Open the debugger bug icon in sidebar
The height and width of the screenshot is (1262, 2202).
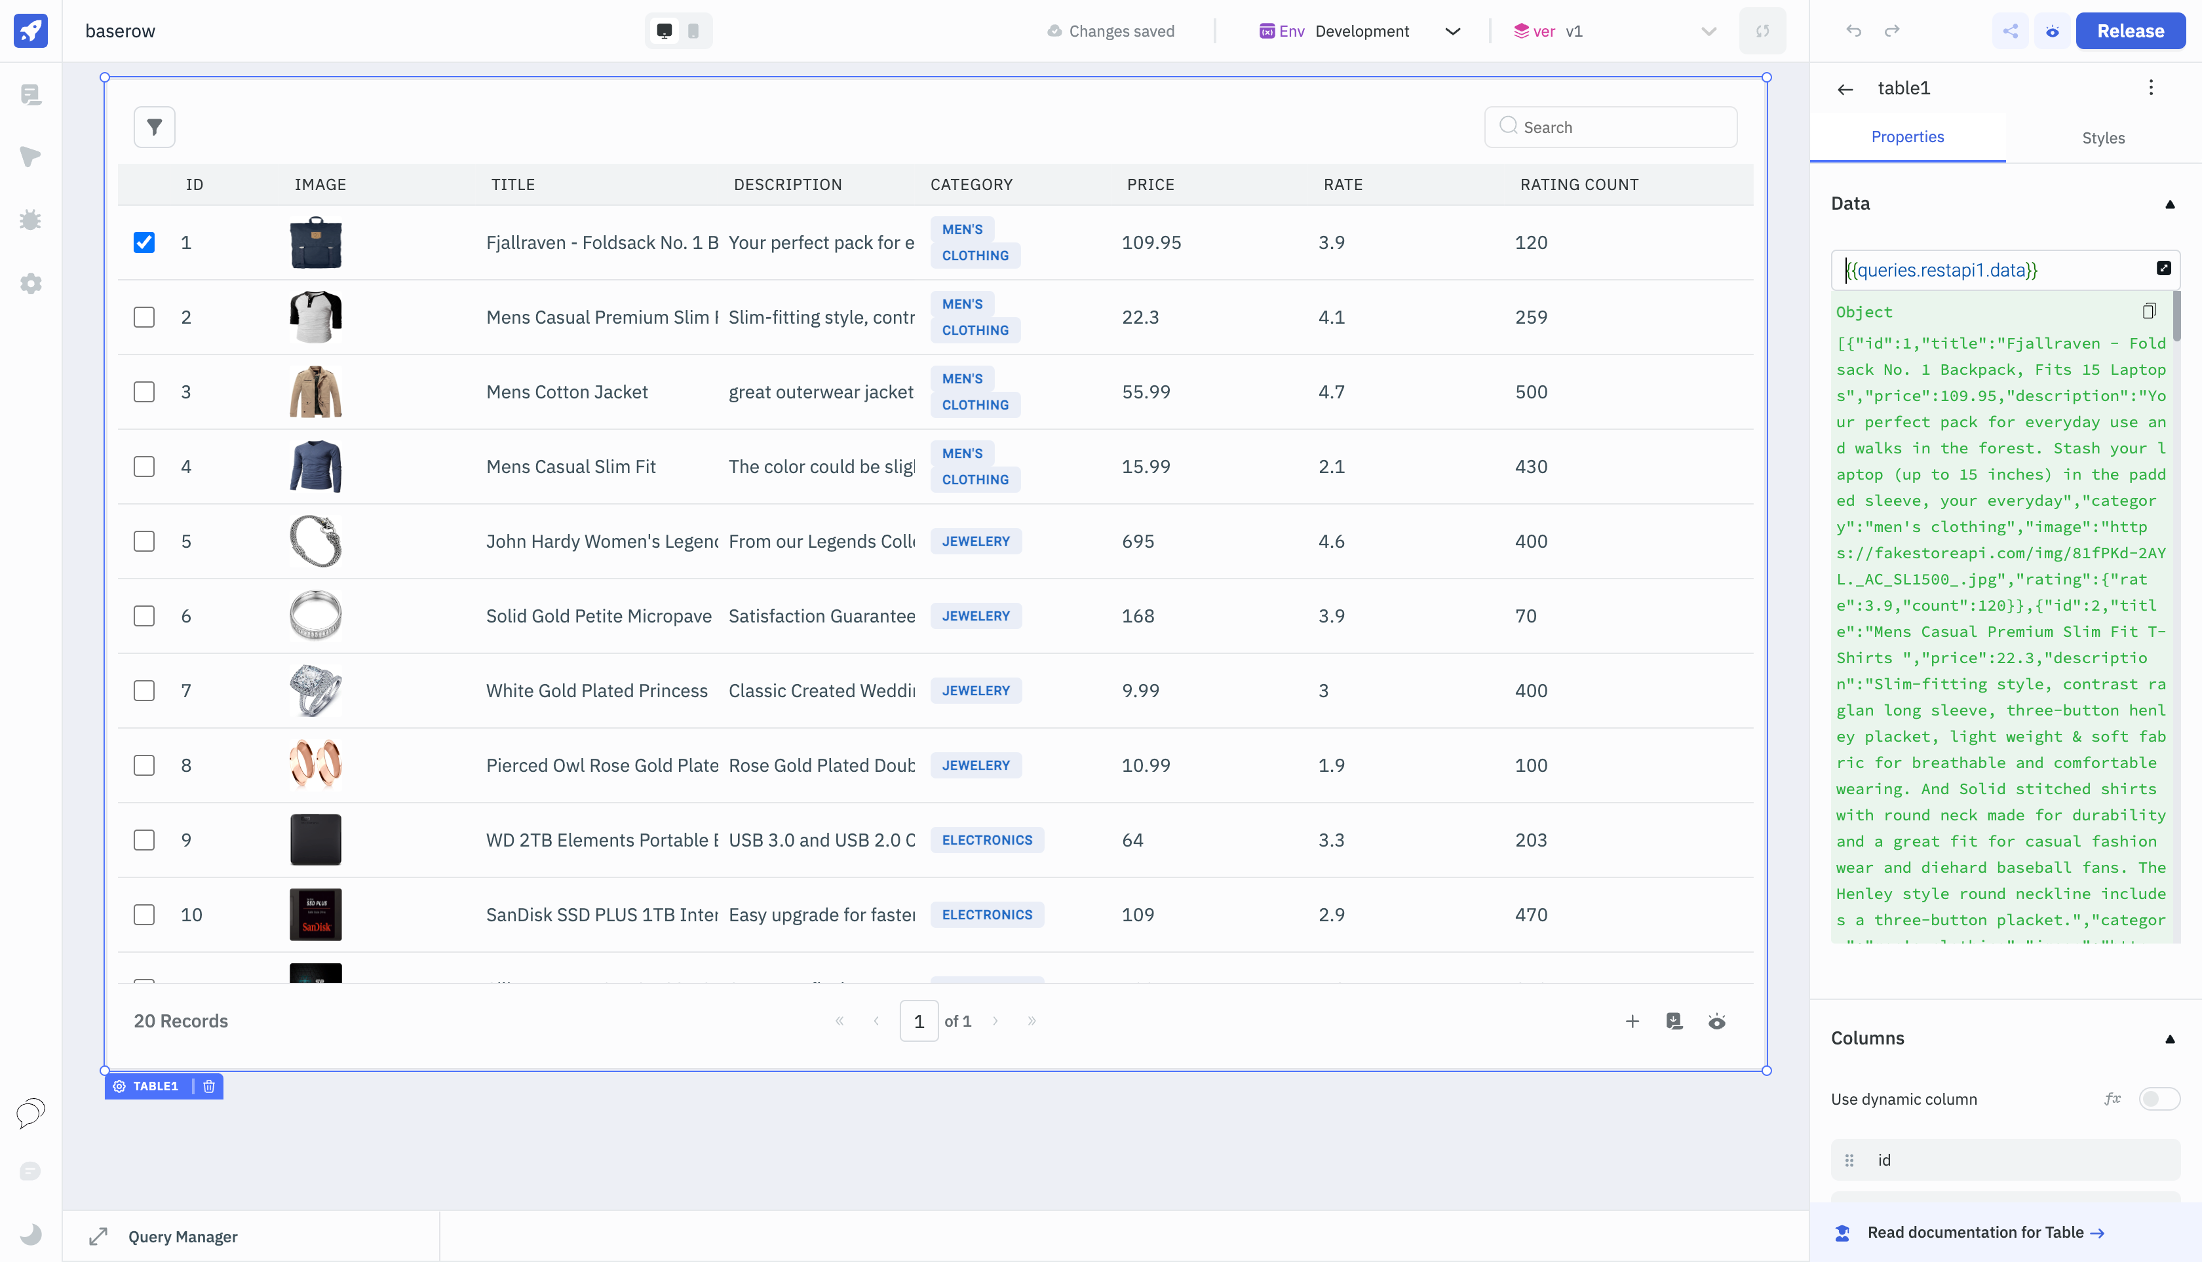click(30, 220)
